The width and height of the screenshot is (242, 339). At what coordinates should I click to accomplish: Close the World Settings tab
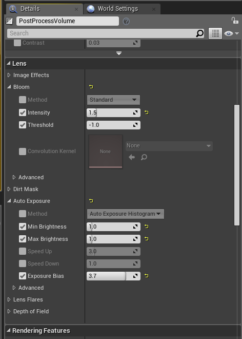[154, 9]
